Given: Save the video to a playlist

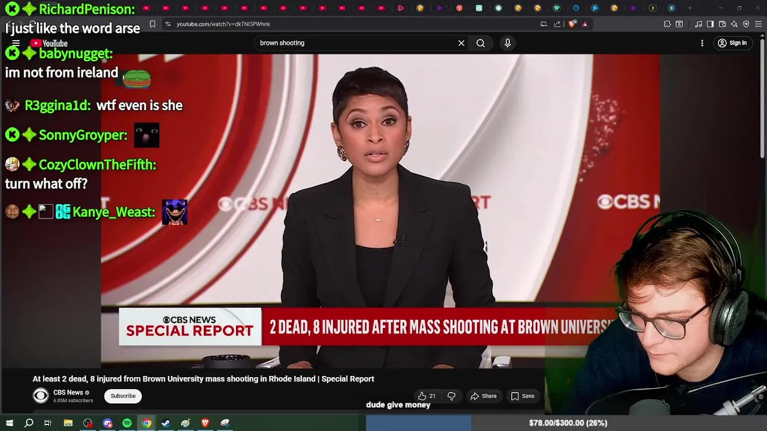Looking at the screenshot, I should (x=523, y=396).
